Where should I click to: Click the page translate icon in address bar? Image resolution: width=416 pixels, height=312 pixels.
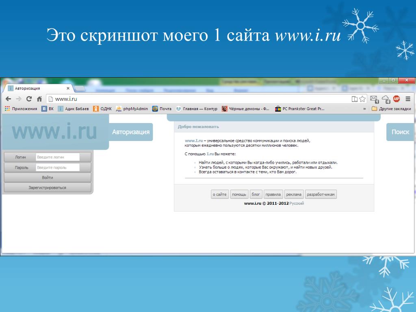(354, 99)
